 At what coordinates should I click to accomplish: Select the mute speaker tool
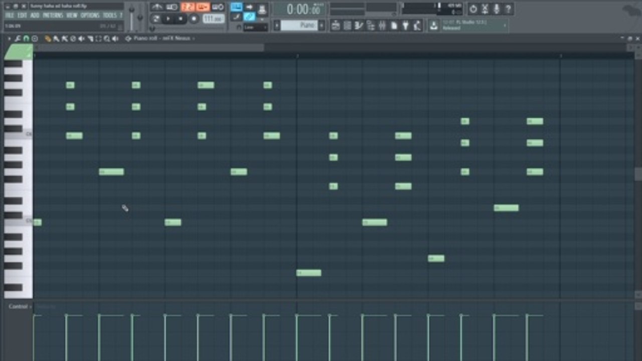coord(81,38)
